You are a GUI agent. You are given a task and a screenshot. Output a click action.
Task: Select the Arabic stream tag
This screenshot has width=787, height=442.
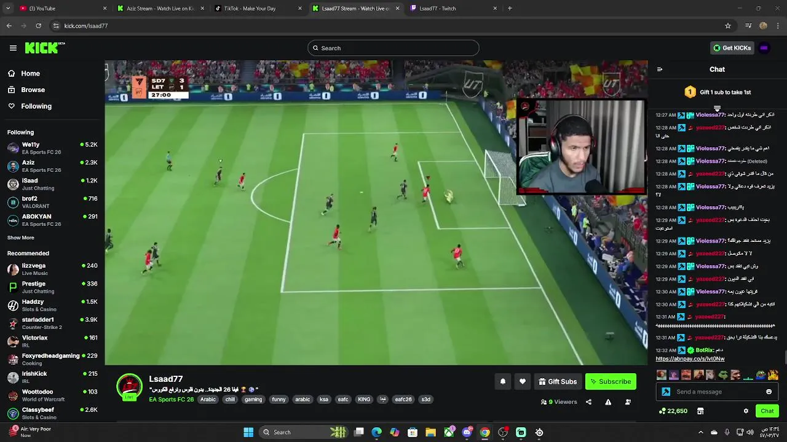point(208,399)
